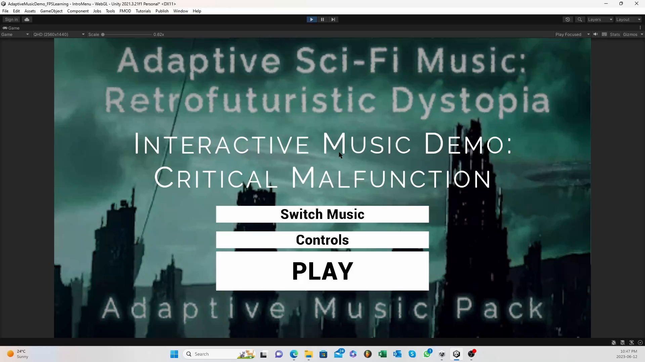
Task: Click the auto-generate lighting icon in the status bar
Action: click(632, 343)
